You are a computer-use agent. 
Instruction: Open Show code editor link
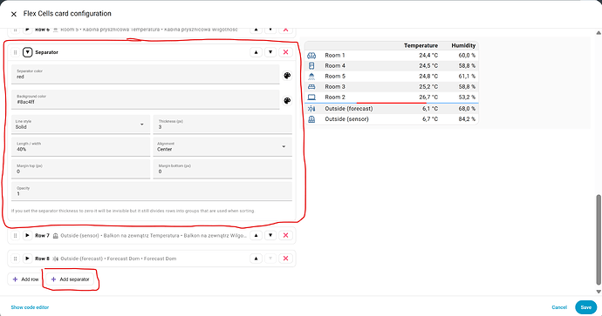click(x=30, y=307)
